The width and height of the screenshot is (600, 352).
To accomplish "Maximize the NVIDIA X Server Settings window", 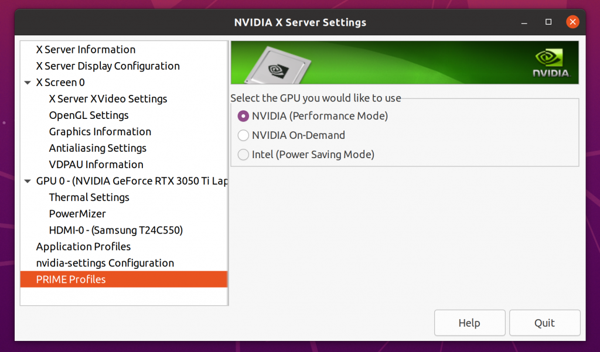I will click(548, 22).
